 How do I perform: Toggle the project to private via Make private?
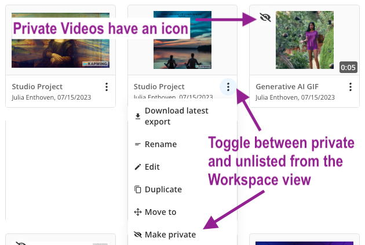tap(170, 235)
